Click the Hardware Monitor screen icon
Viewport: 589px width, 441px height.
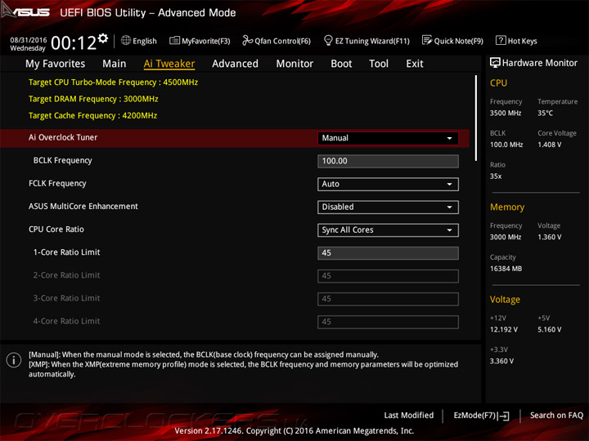point(495,63)
